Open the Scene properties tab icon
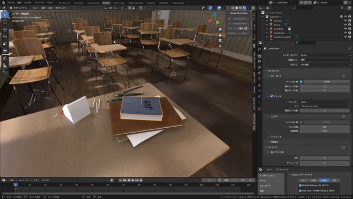Screen dimensions: 353x199 pyautogui.click(x=259, y=73)
